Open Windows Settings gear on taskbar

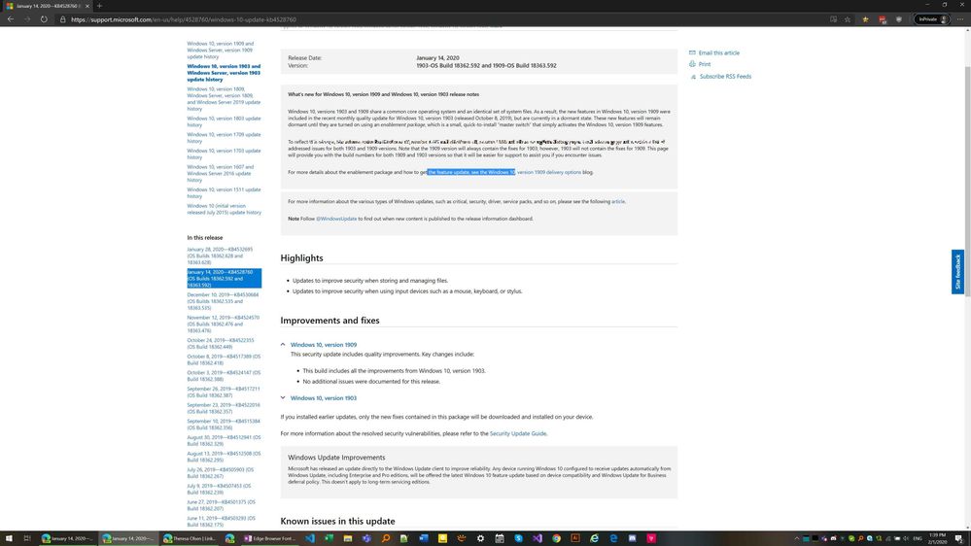tap(480, 538)
